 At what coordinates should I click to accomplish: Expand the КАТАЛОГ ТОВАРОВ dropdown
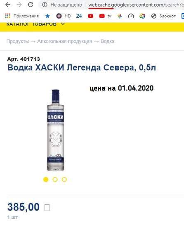click(x=35, y=24)
